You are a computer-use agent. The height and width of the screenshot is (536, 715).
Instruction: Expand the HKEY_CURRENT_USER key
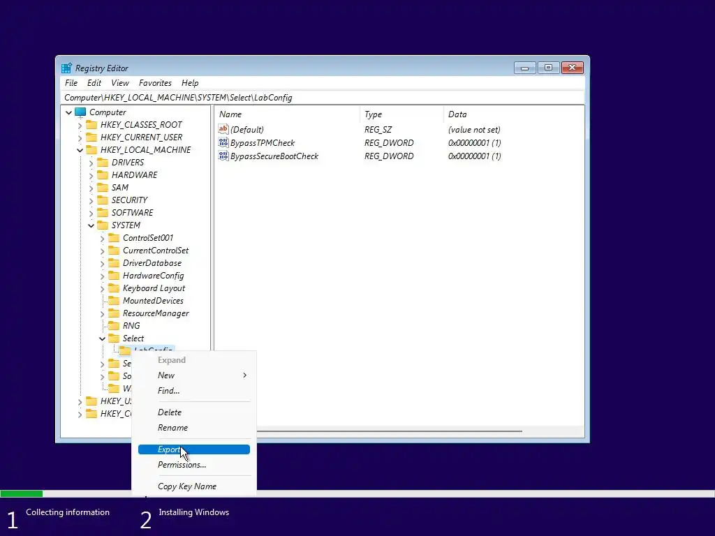pos(80,137)
